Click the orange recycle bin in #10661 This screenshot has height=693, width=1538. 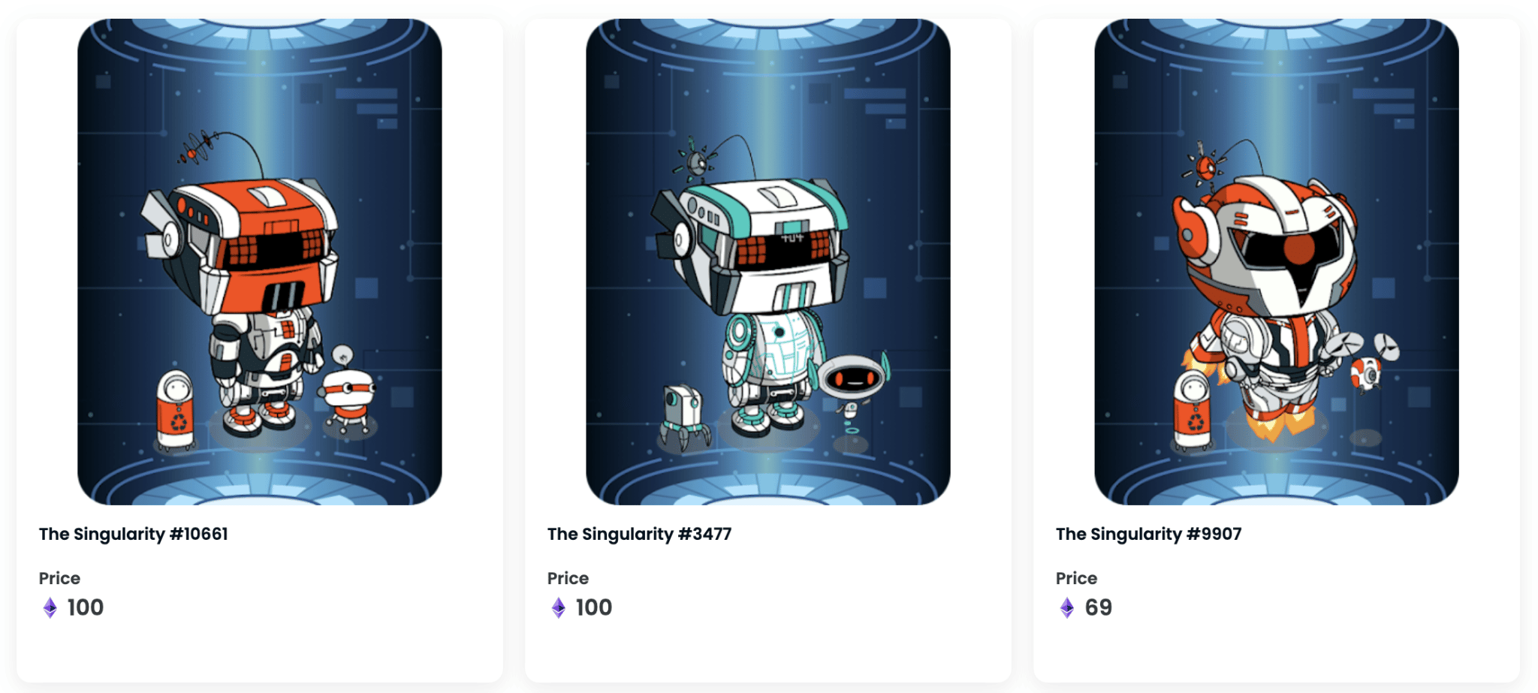click(176, 411)
